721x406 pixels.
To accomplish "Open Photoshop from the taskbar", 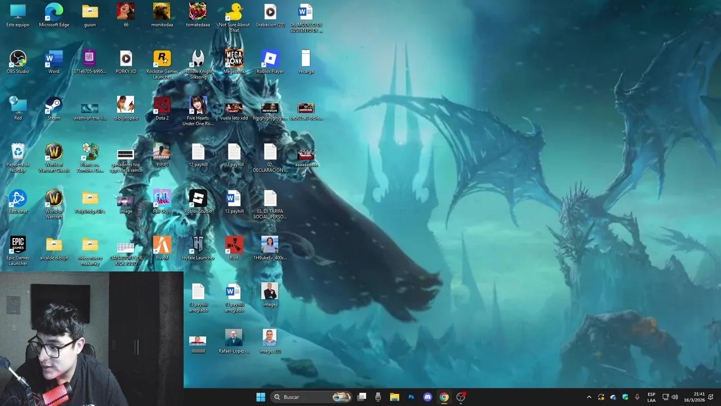I will coord(411,397).
